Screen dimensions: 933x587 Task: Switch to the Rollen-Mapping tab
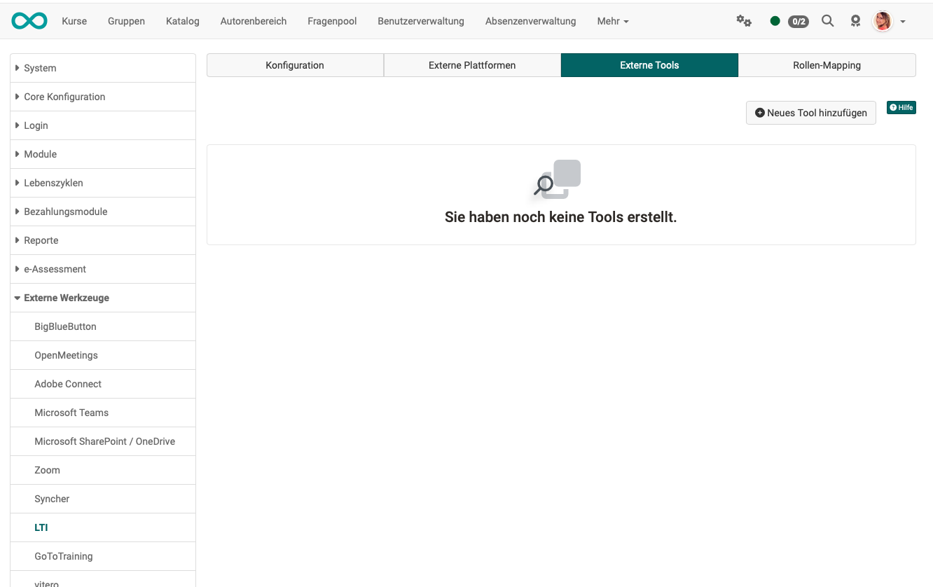827,65
